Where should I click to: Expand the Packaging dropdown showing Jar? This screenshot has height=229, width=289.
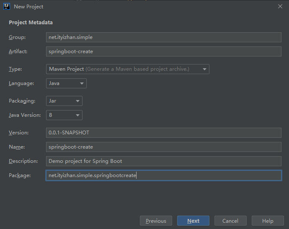pyautogui.click(x=64, y=101)
